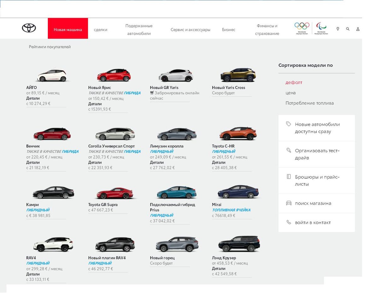Click Камри price с € 38 981,85
378x295 pixels.
click(38, 216)
